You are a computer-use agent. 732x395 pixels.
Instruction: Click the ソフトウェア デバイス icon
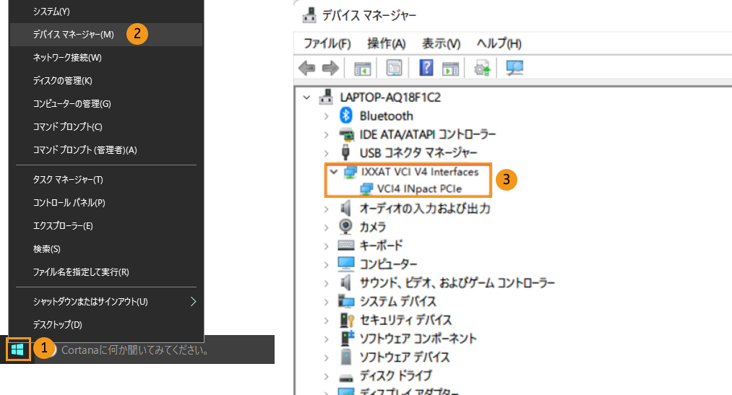pos(346,357)
